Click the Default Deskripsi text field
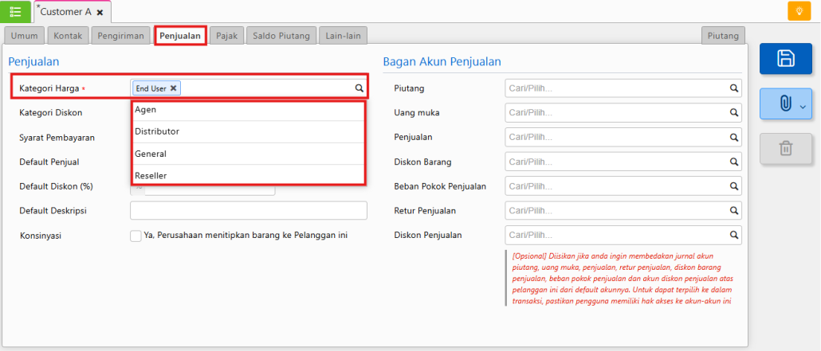This screenshot has height=351, width=821. 249,211
